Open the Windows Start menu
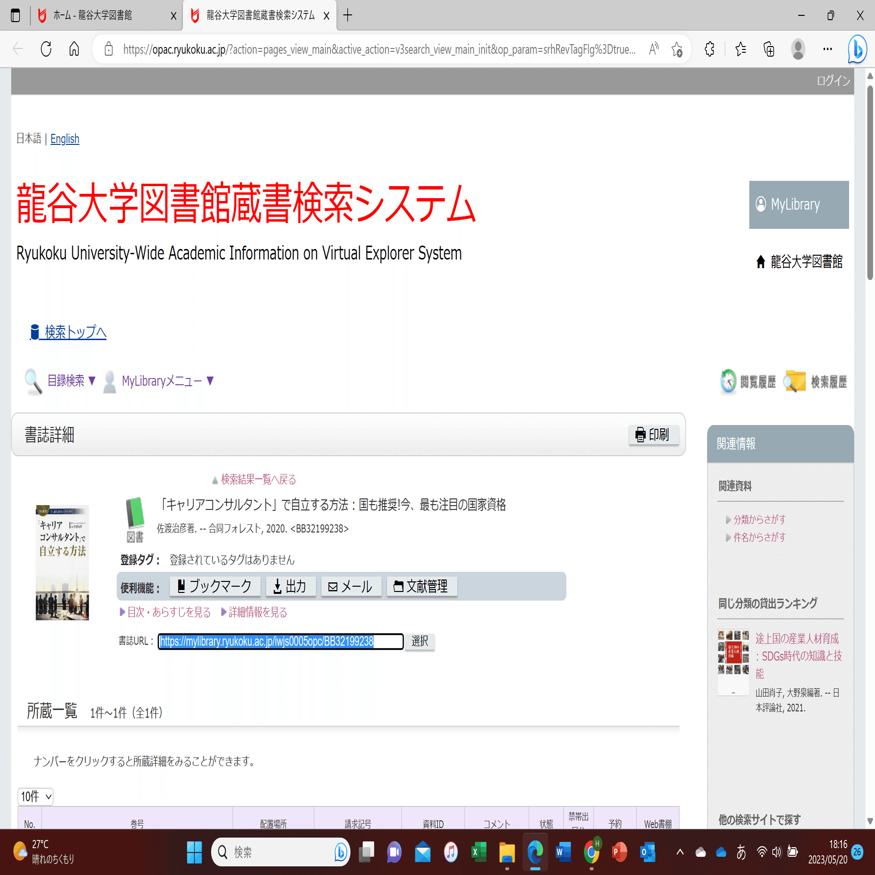Screen dimensions: 875x875 194,852
